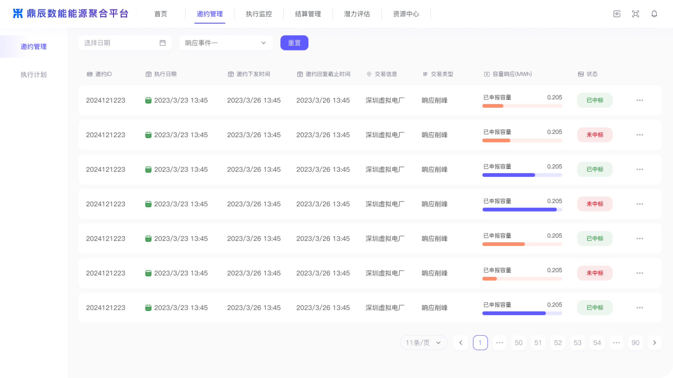This screenshot has height=378, width=673.
Task: Click 未中标 status badge in sixth row
Action: (595, 273)
